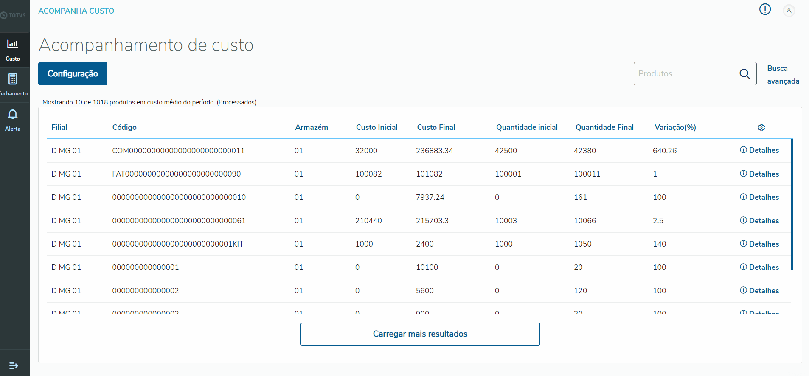Viewport: 809px width, 376px height.
Task: Open Busca avançada link
Action: (783, 75)
